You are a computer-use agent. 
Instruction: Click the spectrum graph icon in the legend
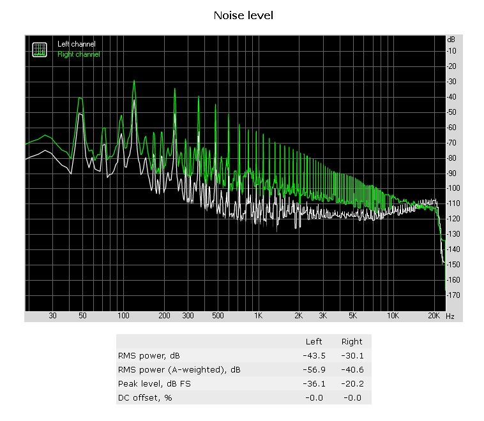[40, 49]
